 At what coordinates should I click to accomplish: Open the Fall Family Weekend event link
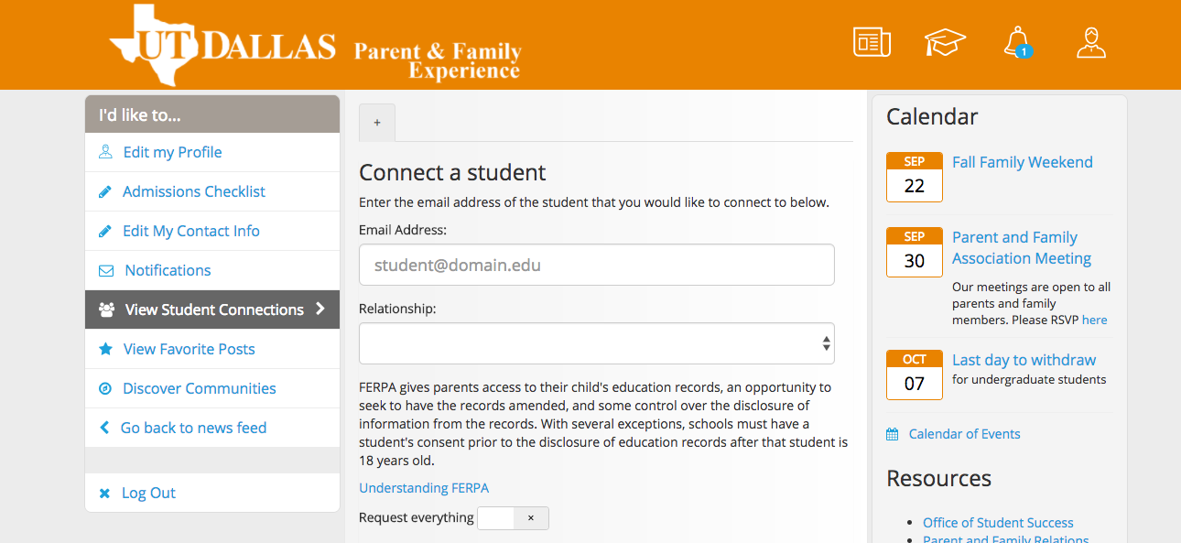click(1023, 162)
